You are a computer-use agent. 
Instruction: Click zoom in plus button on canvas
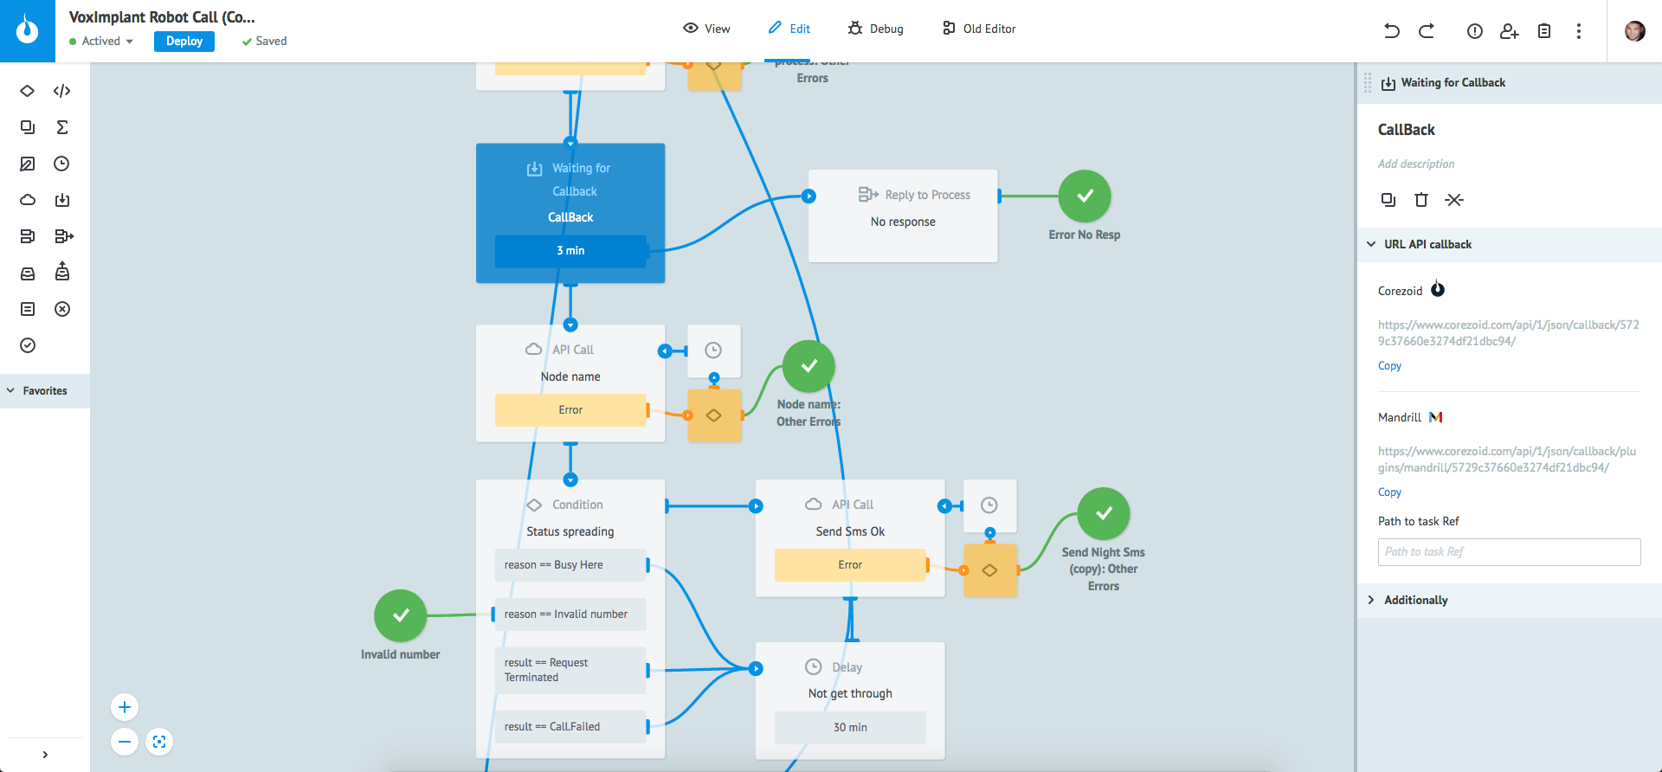tap(125, 707)
